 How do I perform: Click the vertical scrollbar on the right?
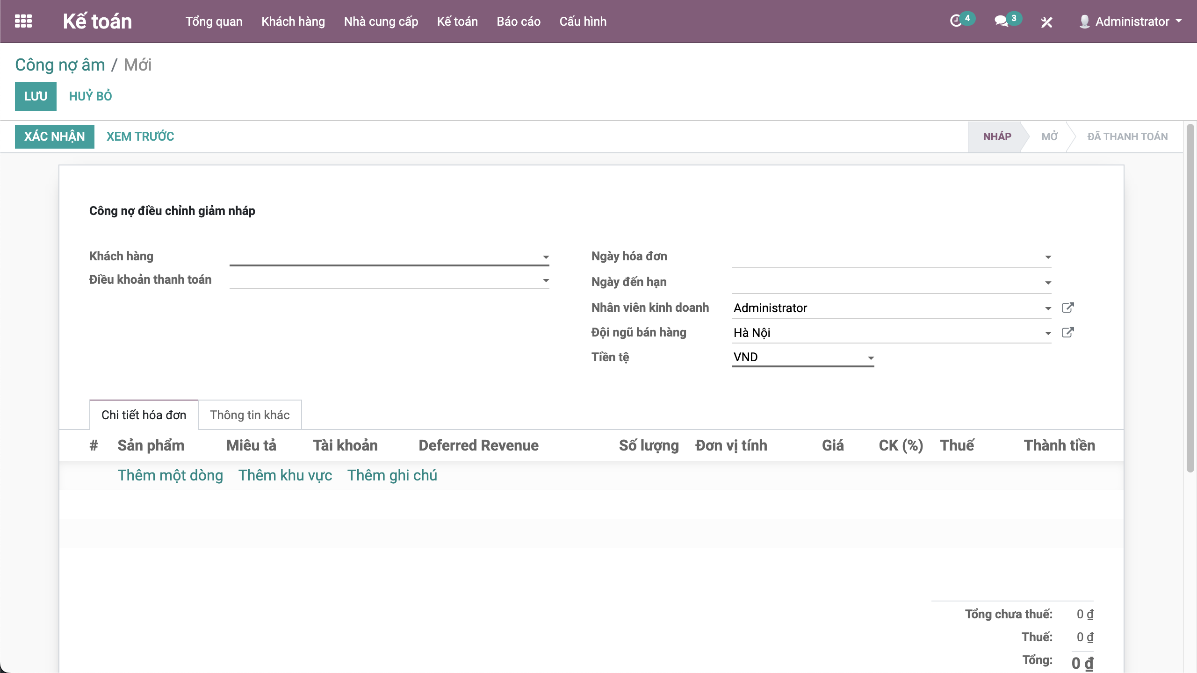(1190, 299)
